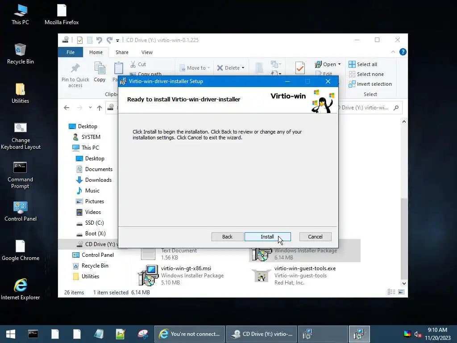Click the Explorer up arrow
Image resolution: width=457 pixels, height=343 pixels.
[x=100, y=108]
